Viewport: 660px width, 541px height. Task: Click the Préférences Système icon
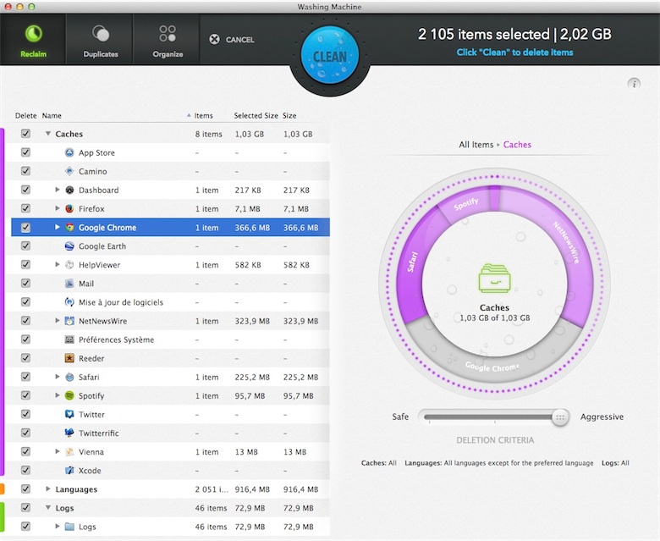(x=69, y=340)
